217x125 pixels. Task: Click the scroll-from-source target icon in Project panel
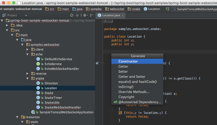[72, 15]
